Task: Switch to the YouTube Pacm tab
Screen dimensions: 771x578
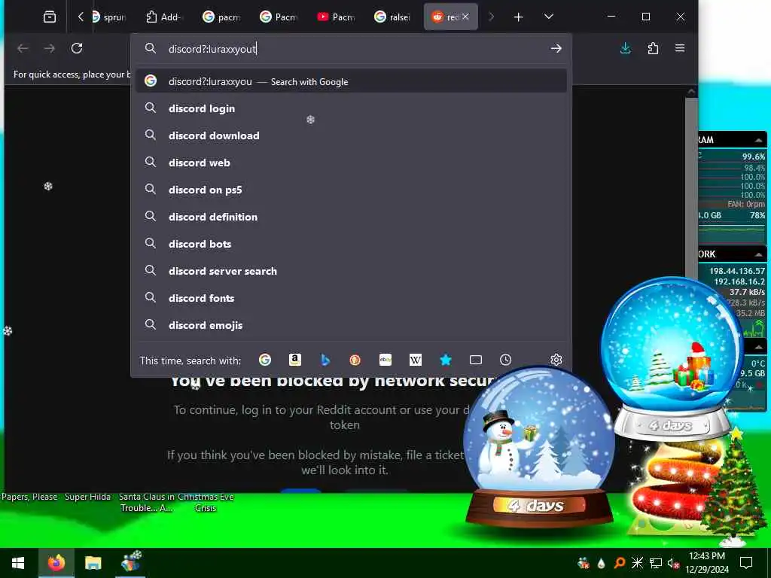Action: click(x=337, y=17)
